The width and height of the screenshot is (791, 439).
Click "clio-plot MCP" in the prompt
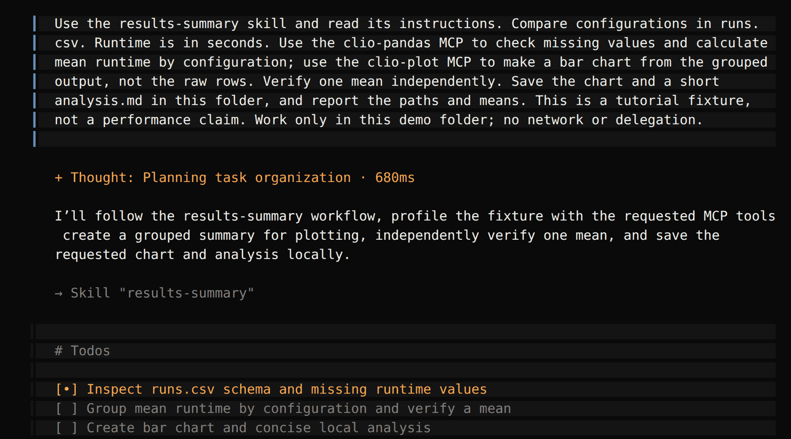point(419,62)
